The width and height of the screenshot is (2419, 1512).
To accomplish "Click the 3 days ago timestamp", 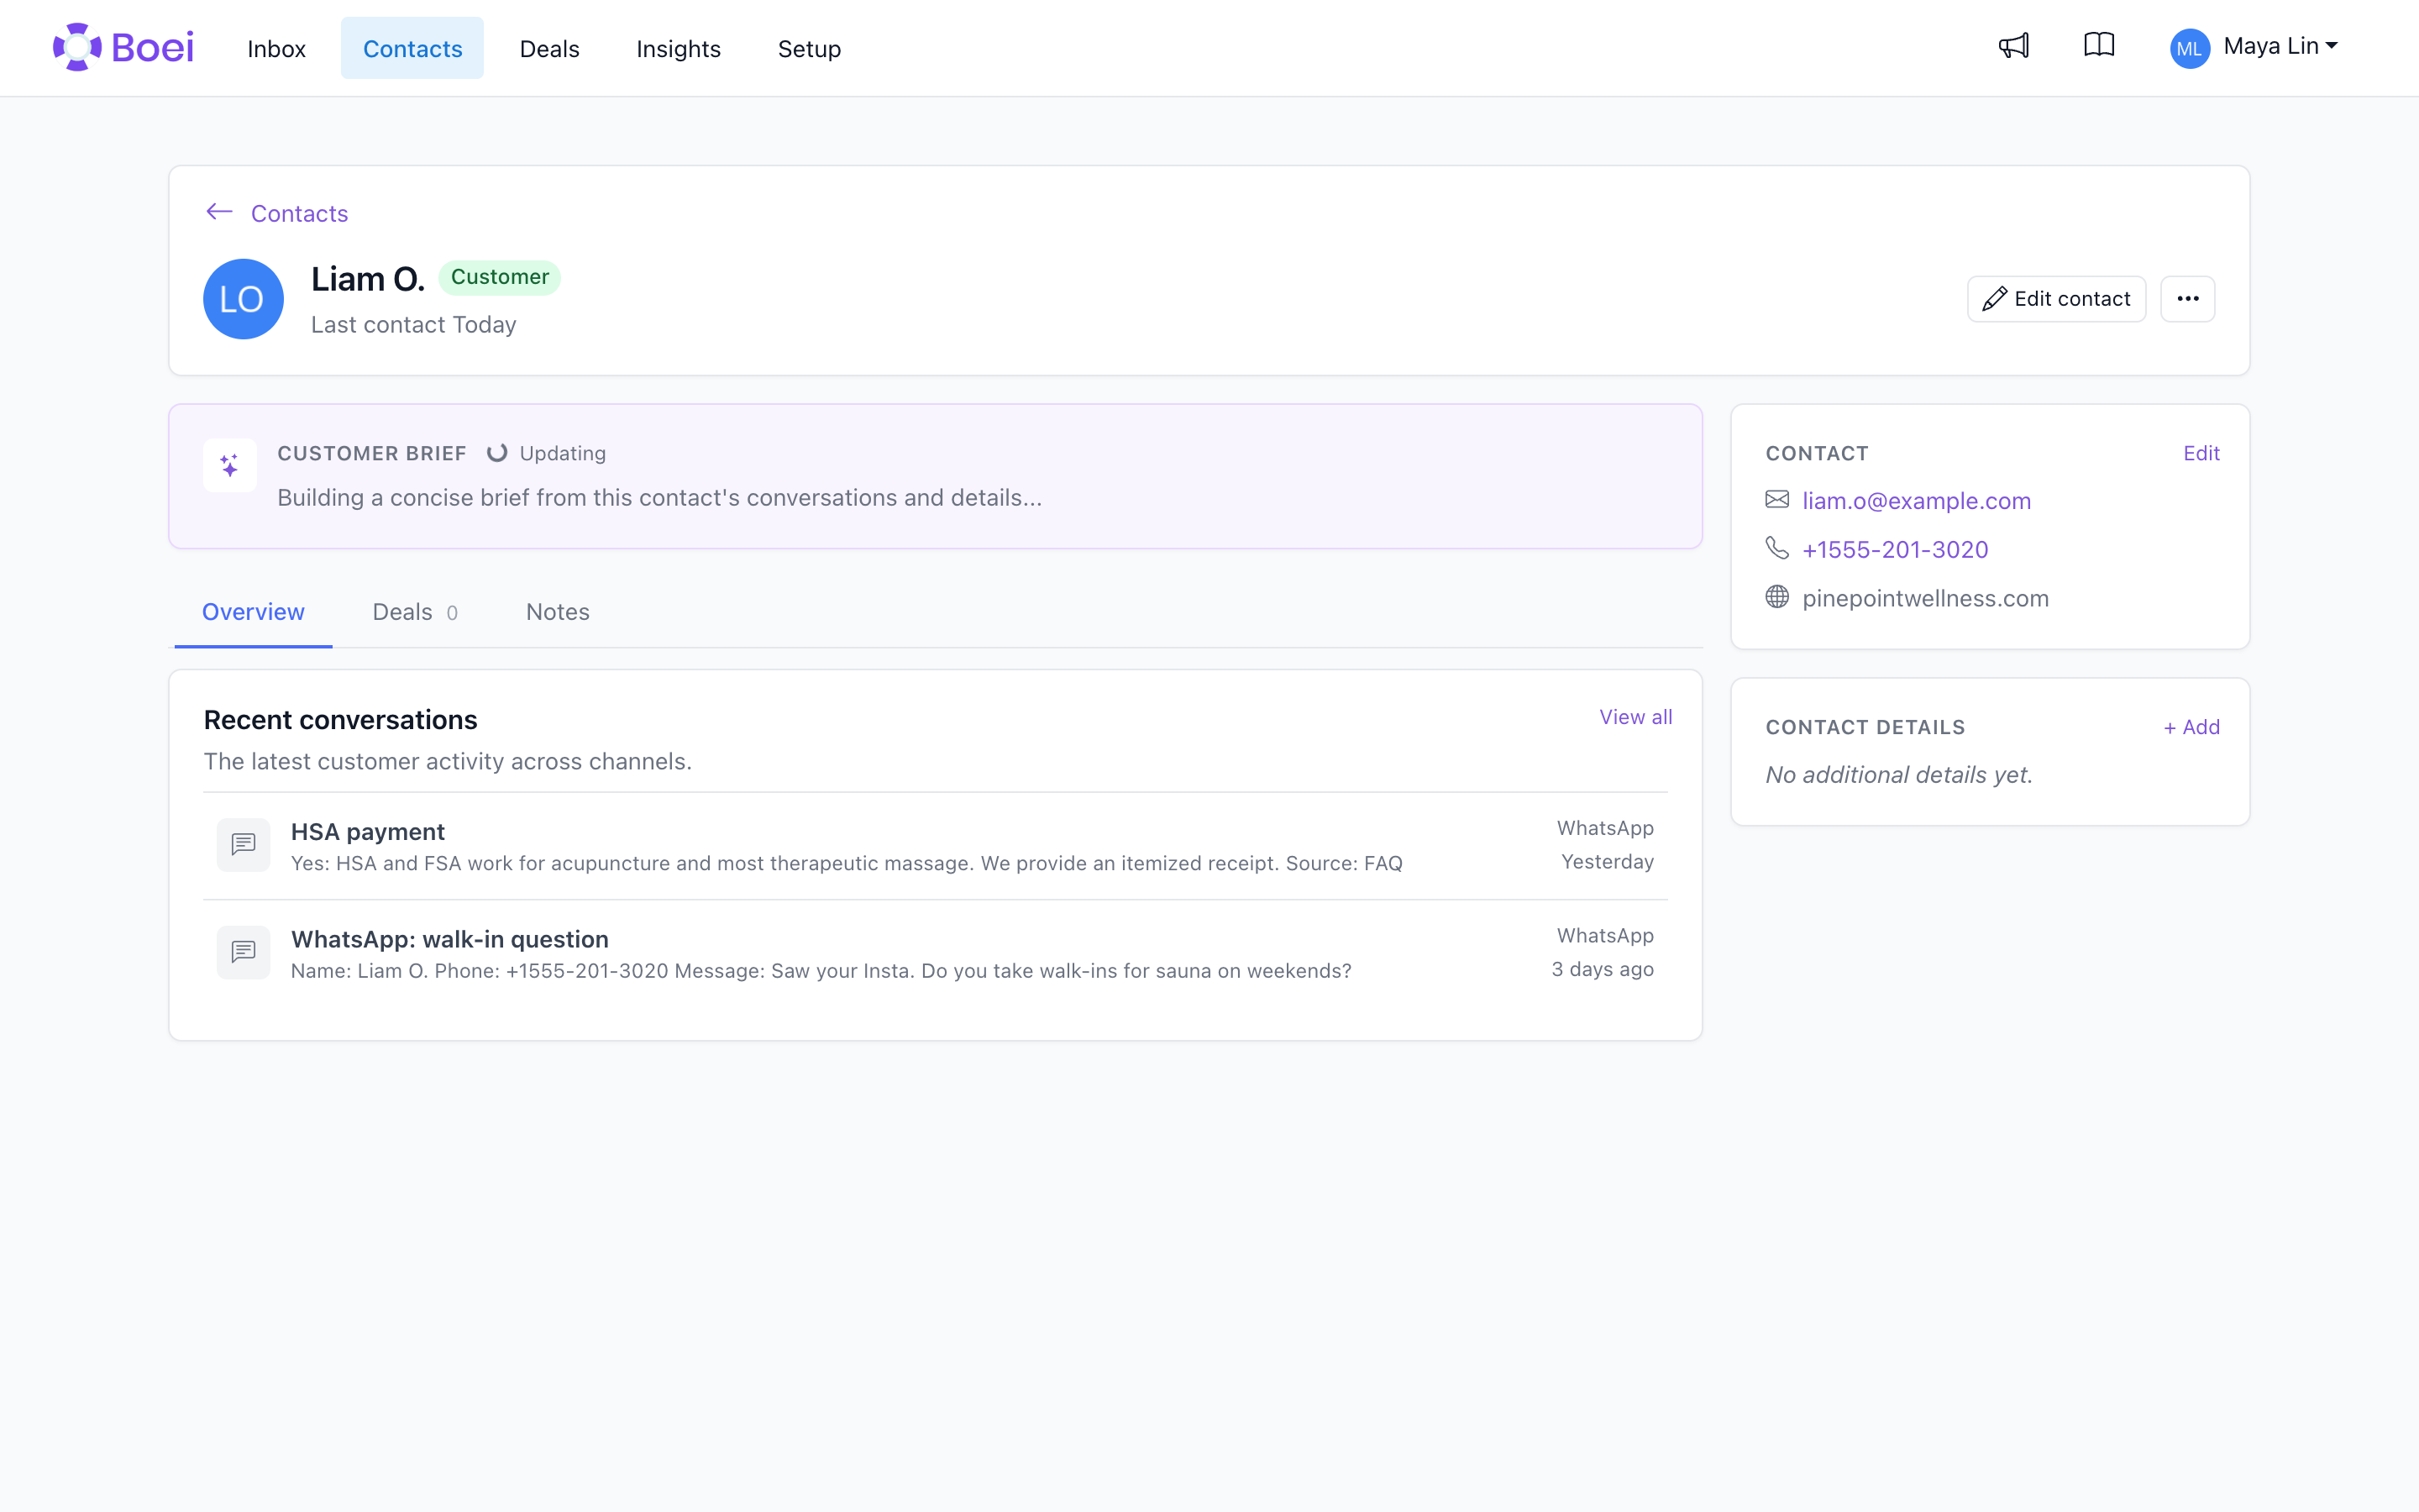I will 1603,969.
